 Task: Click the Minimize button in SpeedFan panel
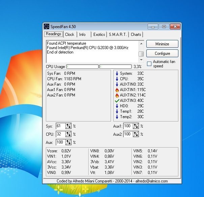click(x=162, y=44)
